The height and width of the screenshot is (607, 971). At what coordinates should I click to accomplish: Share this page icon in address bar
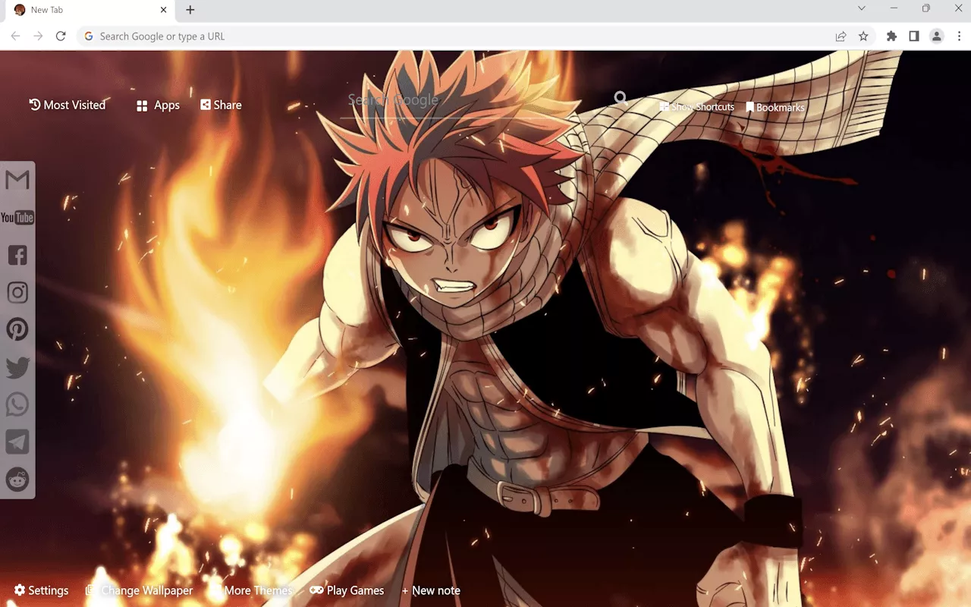[841, 36]
